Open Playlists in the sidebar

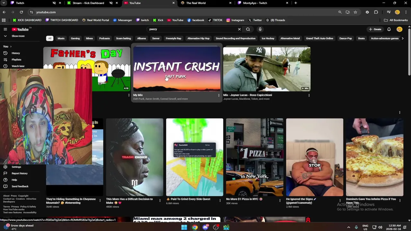click(16, 60)
